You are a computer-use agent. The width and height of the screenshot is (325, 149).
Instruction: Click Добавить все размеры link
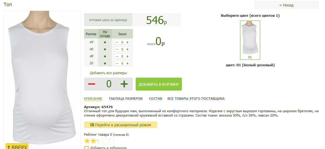tap(108, 73)
